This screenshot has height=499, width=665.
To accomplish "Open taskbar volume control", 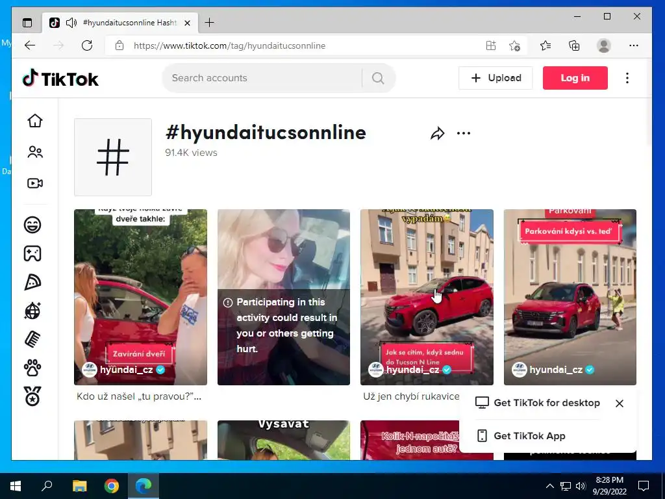I will [x=581, y=486].
